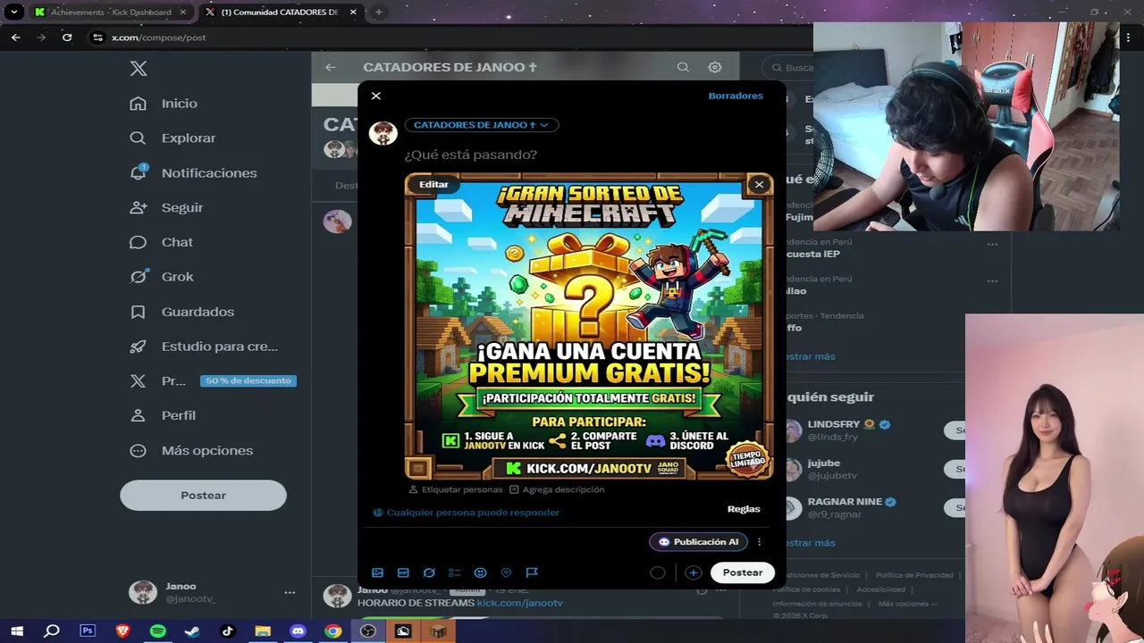Click Etiquetar personas under the image
This screenshot has height=643, width=1144.
coord(456,489)
